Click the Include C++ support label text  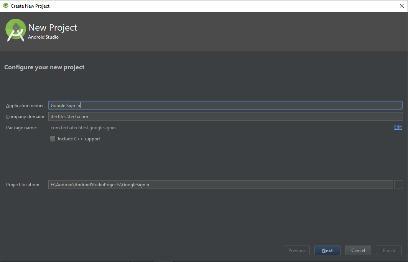click(79, 139)
